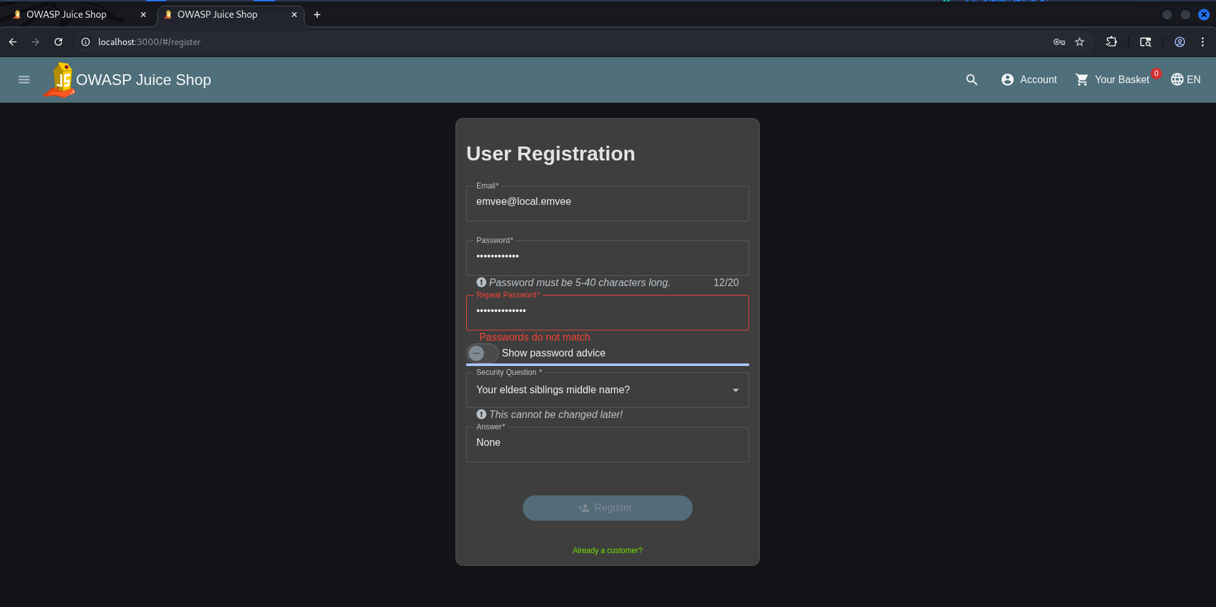The image size is (1216, 607).
Task: Click the saved passwords key icon
Action: (x=1059, y=42)
